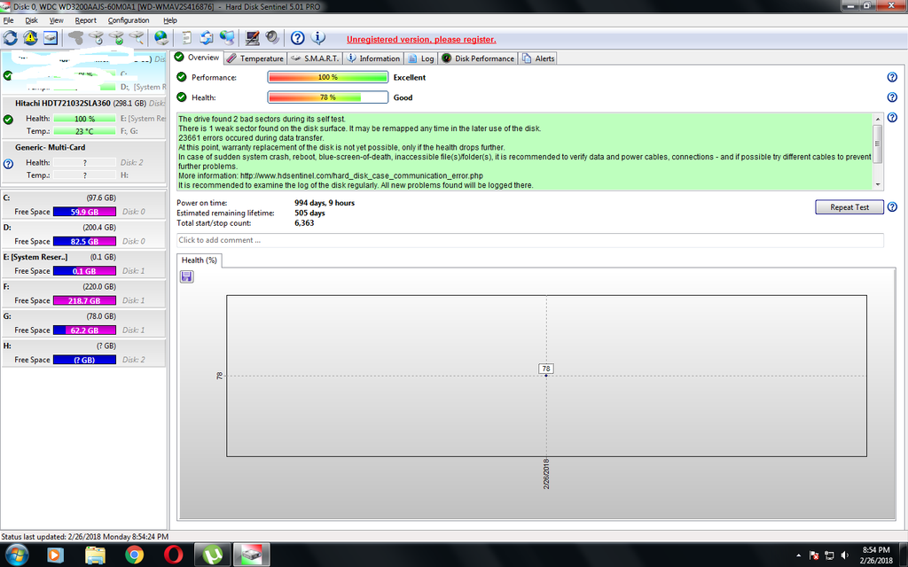This screenshot has width=908, height=567.
Task: Open the File menu
Action: click(x=8, y=20)
